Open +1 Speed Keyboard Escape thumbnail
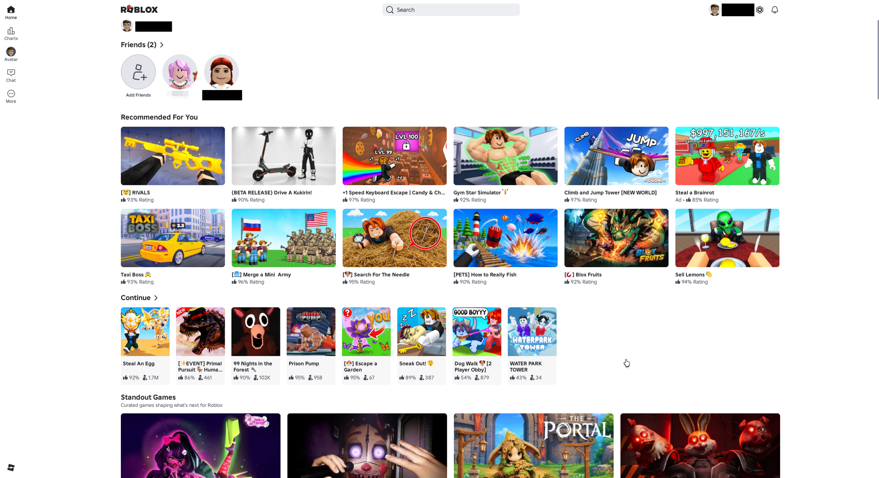Image resolution: width=879 pixels, height=478 pixels. 395,156
